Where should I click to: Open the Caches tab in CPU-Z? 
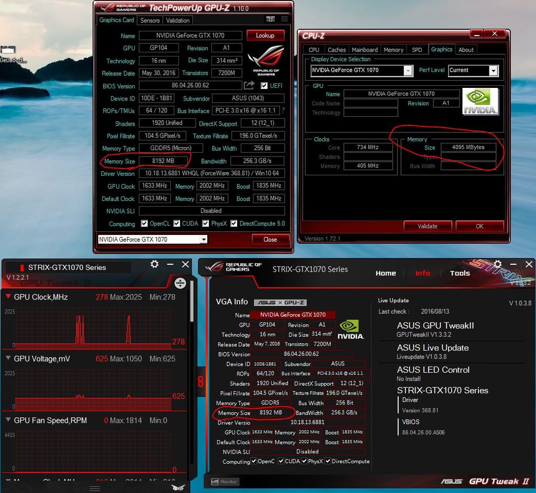pos(337,50)
